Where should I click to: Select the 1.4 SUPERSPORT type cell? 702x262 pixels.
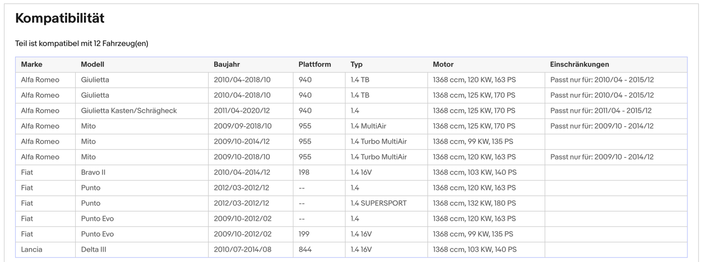[x=378, y=203]
